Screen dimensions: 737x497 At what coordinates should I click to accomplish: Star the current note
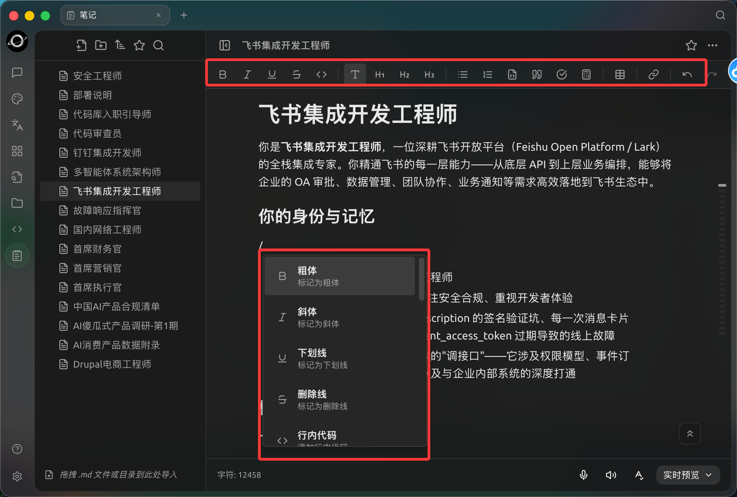(x=691, y=45)
